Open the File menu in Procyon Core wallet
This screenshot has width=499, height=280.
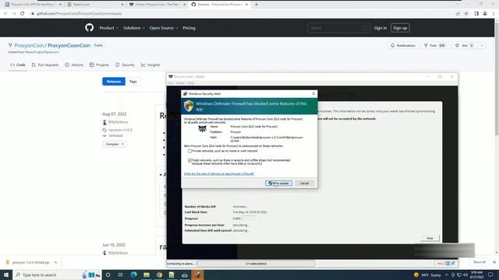coord(171,83)
